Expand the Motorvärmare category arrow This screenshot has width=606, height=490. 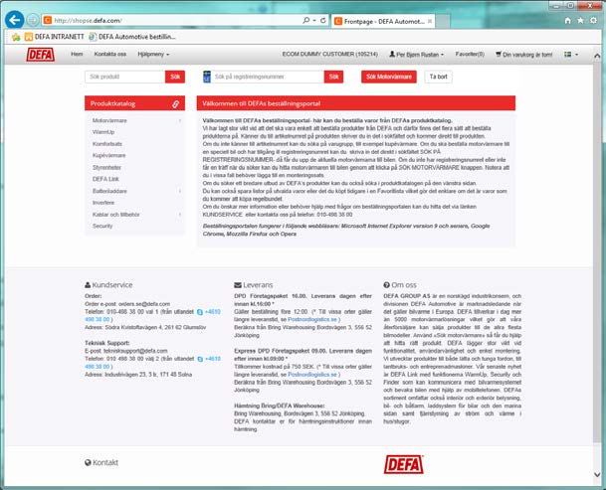(180, 121)
